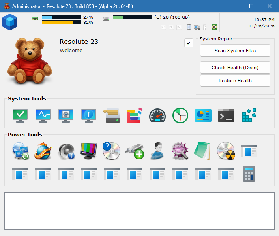279x236 pixels.
Task: Click the 'Welcome' subtitle text
Action: (71, 51)
